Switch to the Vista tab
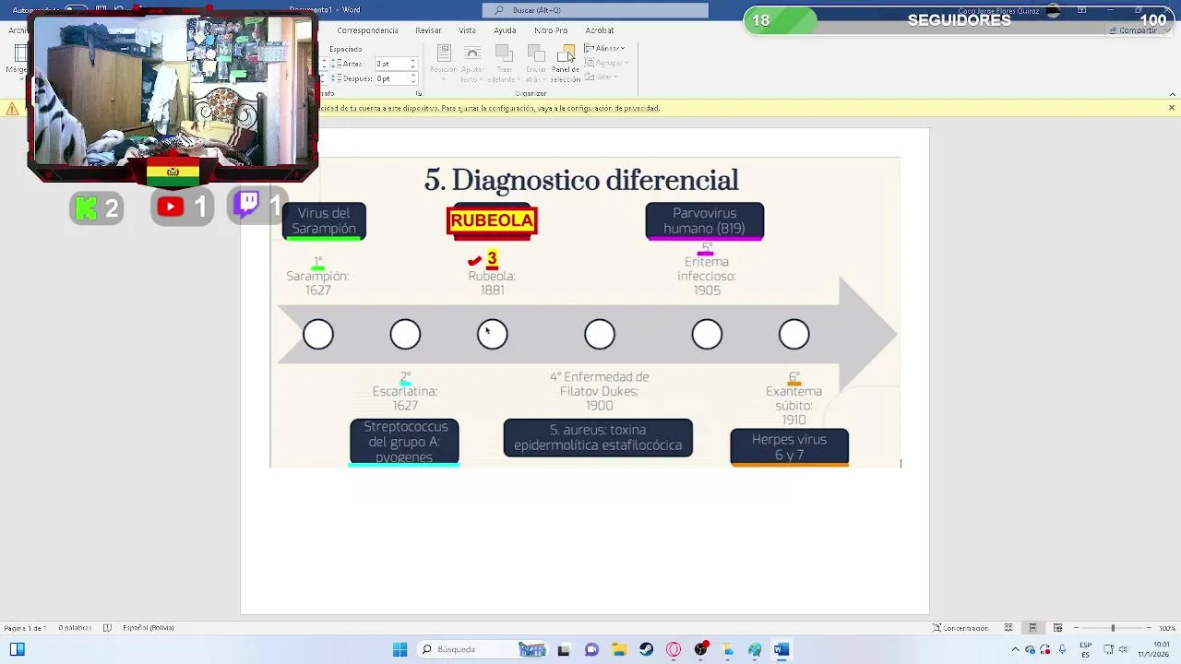 pos(468,30)
